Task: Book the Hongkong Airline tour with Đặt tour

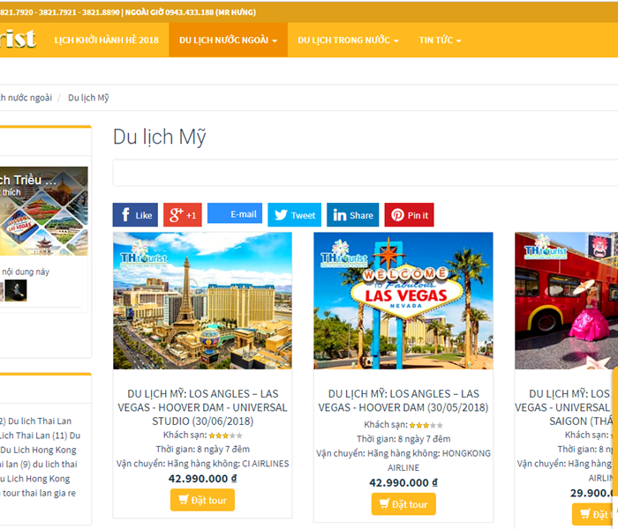Action: pos(403,503)
